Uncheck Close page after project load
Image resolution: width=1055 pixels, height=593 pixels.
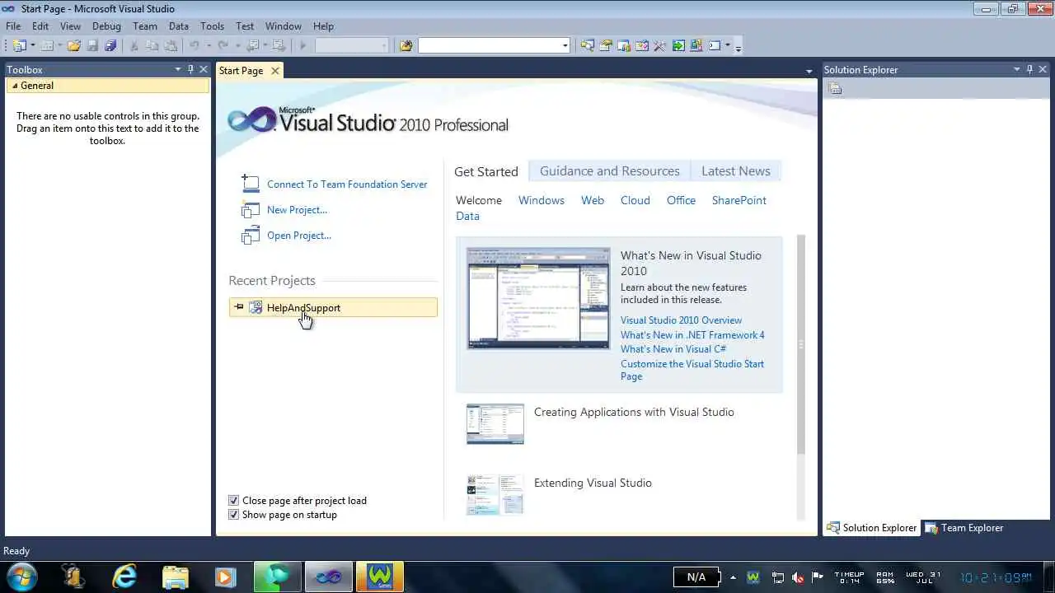234,501
